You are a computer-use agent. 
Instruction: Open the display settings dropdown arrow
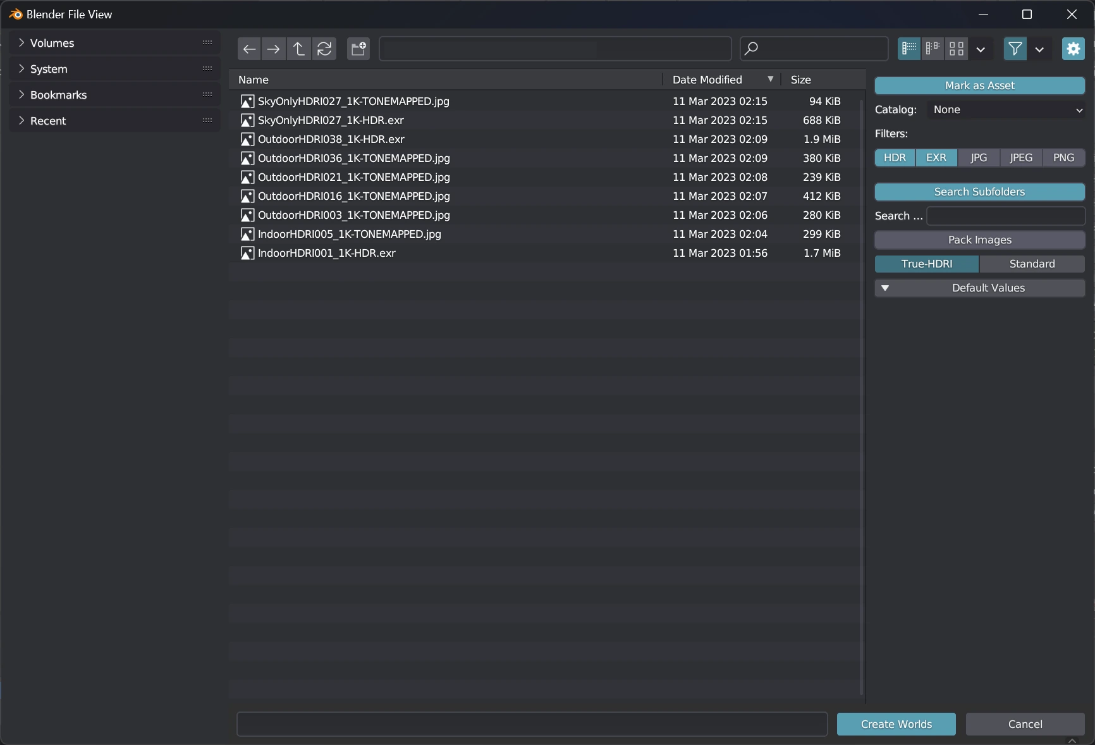point(981,49)
